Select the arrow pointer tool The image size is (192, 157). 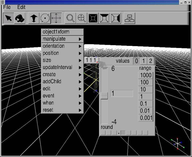coord(8,18)
